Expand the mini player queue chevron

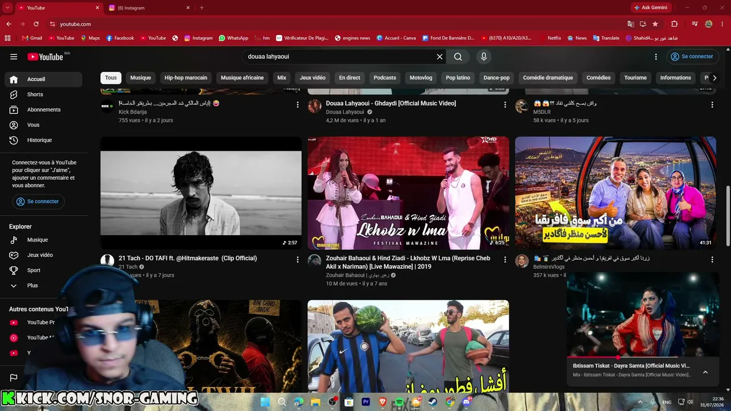(x=705, y=372)
